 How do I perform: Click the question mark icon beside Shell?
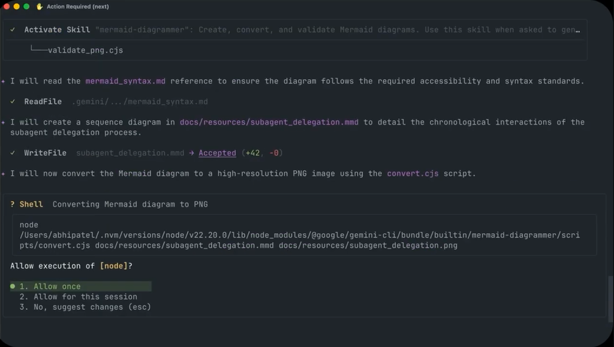coord(13,204)
